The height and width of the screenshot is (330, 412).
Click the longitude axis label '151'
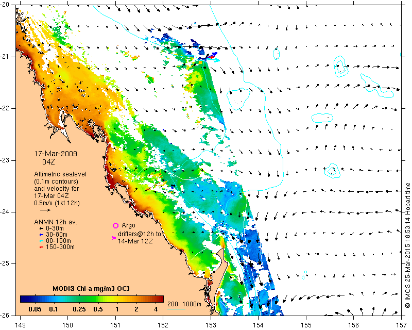point(115,325)
